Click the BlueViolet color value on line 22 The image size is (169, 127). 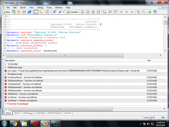pyautogui.click(x=50, y=51)
